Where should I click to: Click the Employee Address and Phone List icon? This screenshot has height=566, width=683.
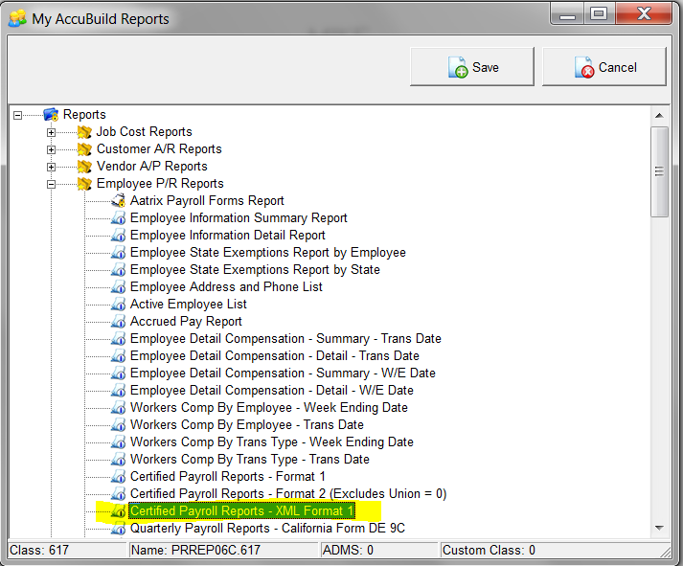[x=118, y=287]
